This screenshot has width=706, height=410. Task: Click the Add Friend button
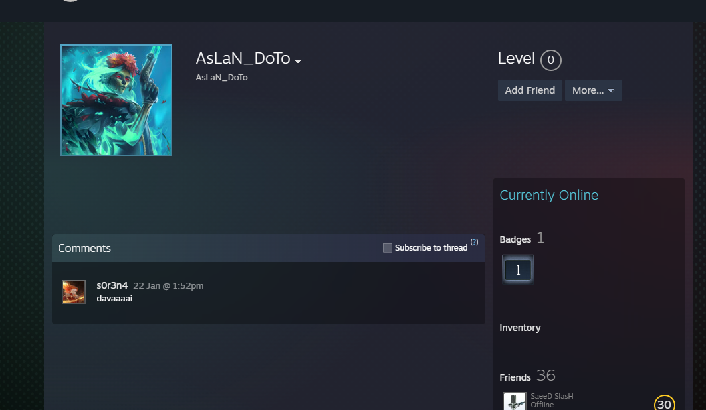point(530,90)
